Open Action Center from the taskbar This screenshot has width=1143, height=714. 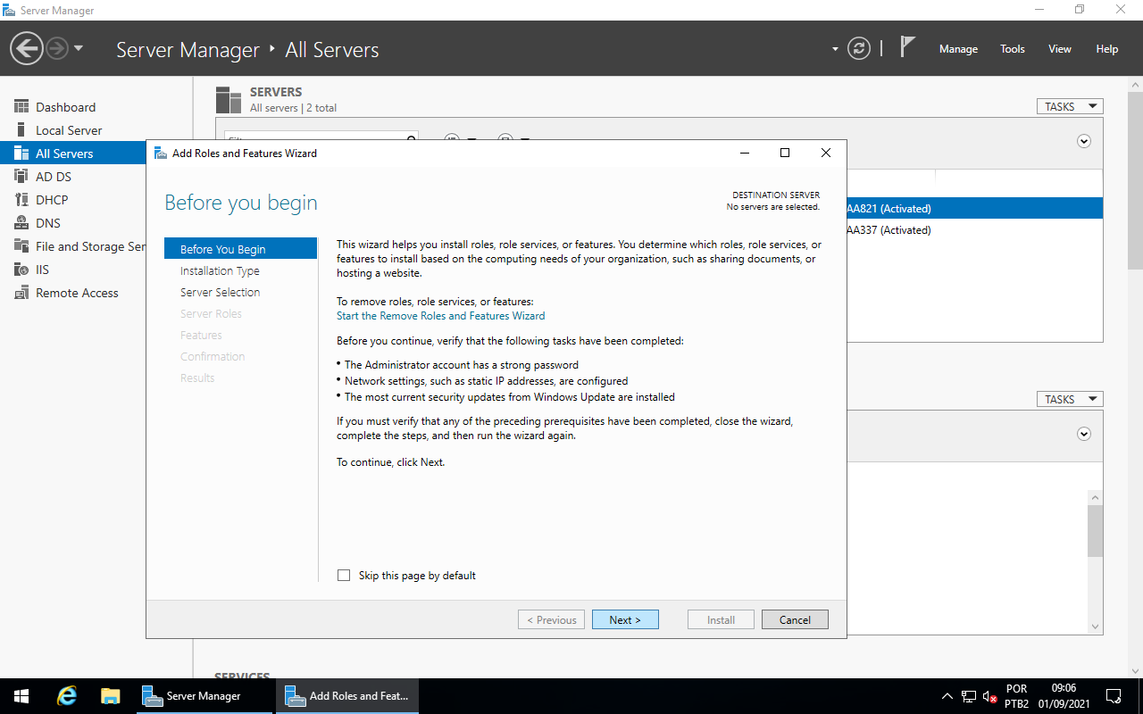pos(1113,695)
